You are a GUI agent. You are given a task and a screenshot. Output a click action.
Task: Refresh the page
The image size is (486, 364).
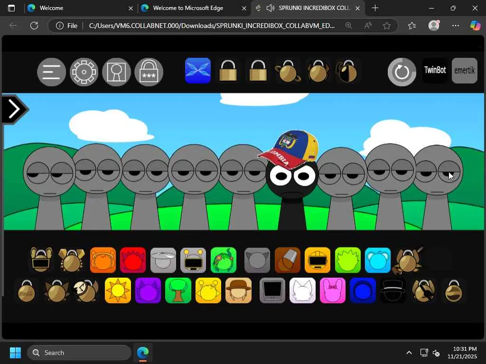pos(34,26)
